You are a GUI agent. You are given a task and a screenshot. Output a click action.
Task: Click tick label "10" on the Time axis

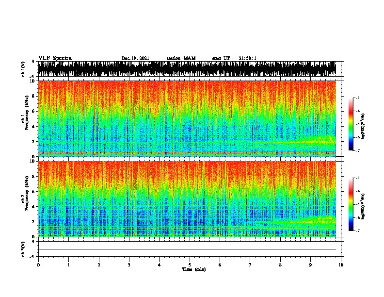341,265
